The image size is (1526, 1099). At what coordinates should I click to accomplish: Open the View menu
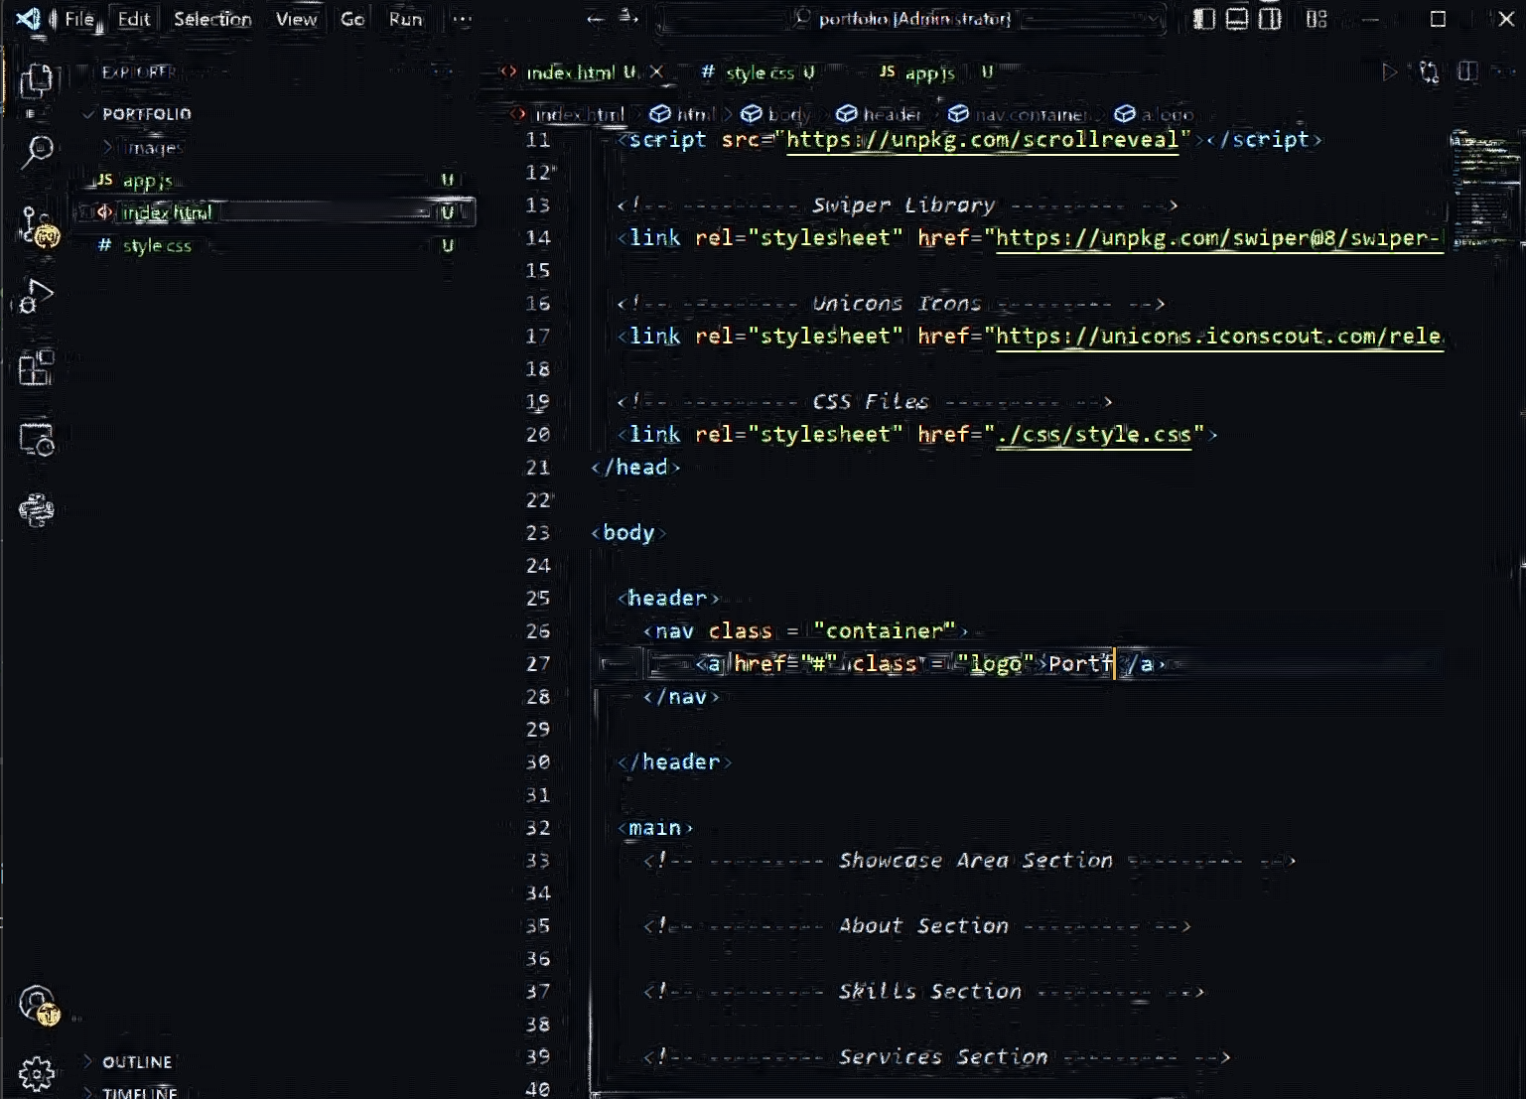[x=295, y=19]
